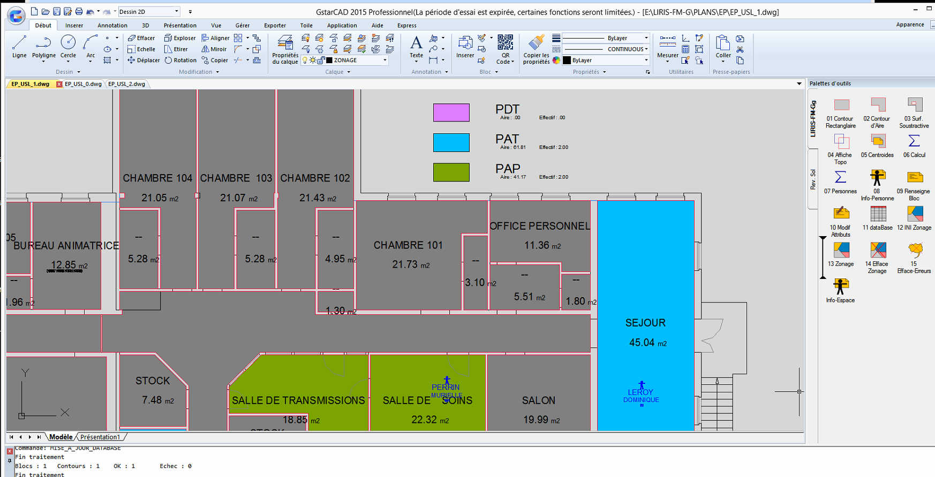Toggle the ZONAGE layer lightbulb on/off
This screenshot has width=935, height=477.
305,60
